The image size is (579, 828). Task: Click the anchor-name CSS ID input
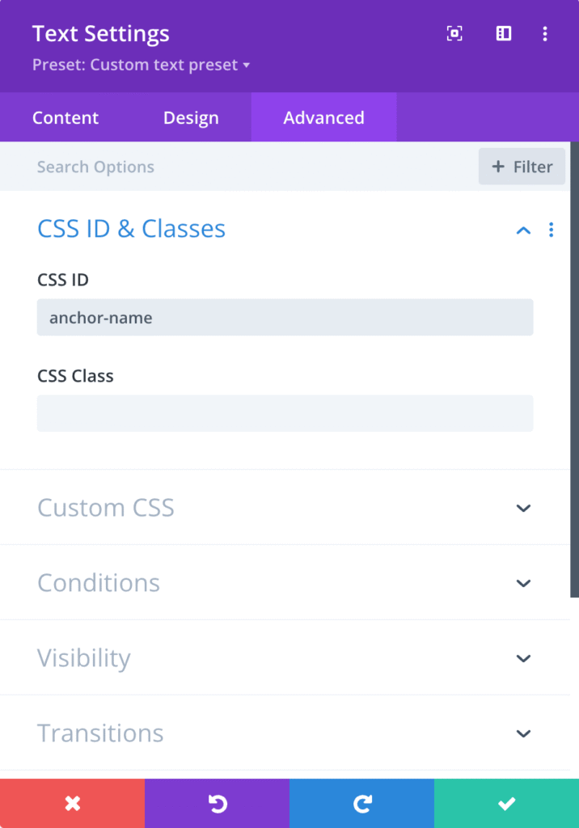285,317
